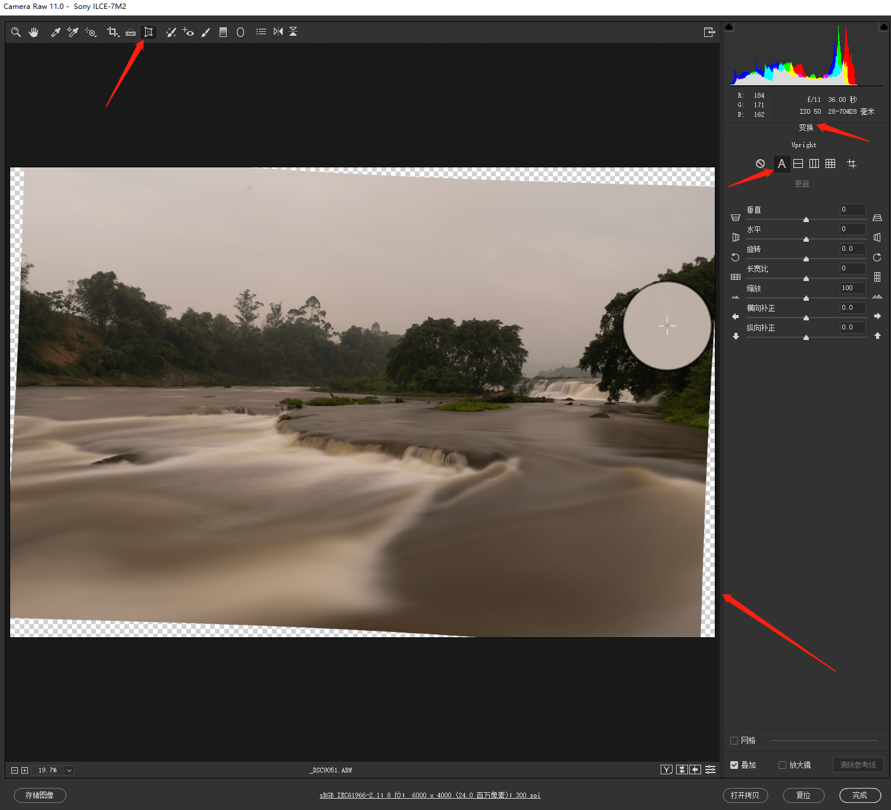The width and height of the screenshot is (891, 810).
Task: Click the 旋转 rotate value field
Action: [x=852, y=248]
